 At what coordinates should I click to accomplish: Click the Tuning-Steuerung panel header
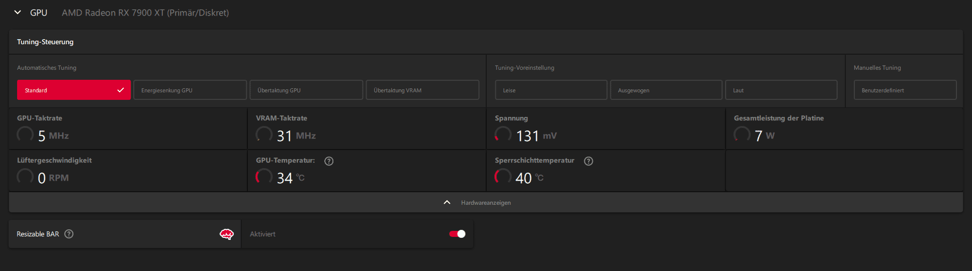(45, 42)
